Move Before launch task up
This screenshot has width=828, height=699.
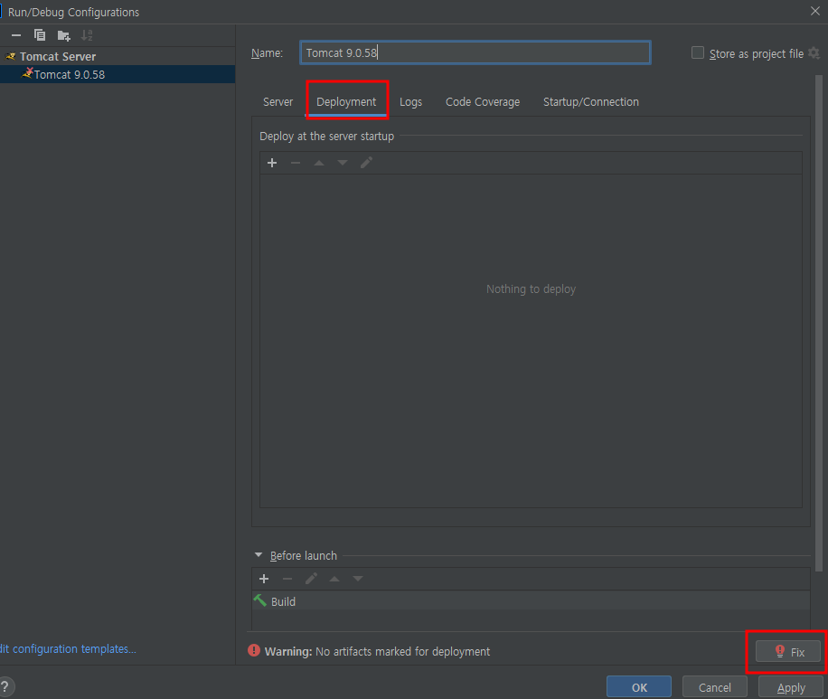tap(334, 579)
